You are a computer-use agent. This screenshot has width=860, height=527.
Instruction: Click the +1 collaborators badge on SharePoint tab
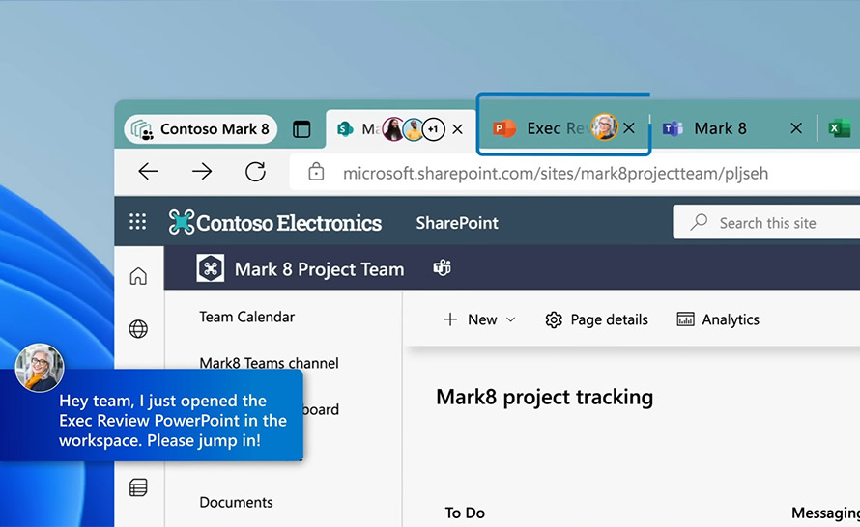[x=433, y=129]
